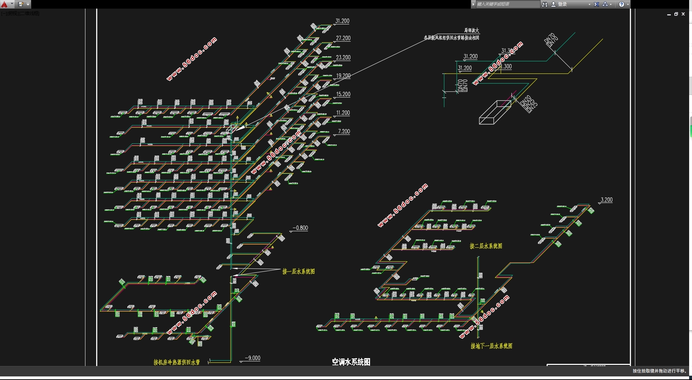Expand the 登录 sign-in dropdown arrow
The width and height of the screenshot is (692, 380).
[x=589, y=4]
